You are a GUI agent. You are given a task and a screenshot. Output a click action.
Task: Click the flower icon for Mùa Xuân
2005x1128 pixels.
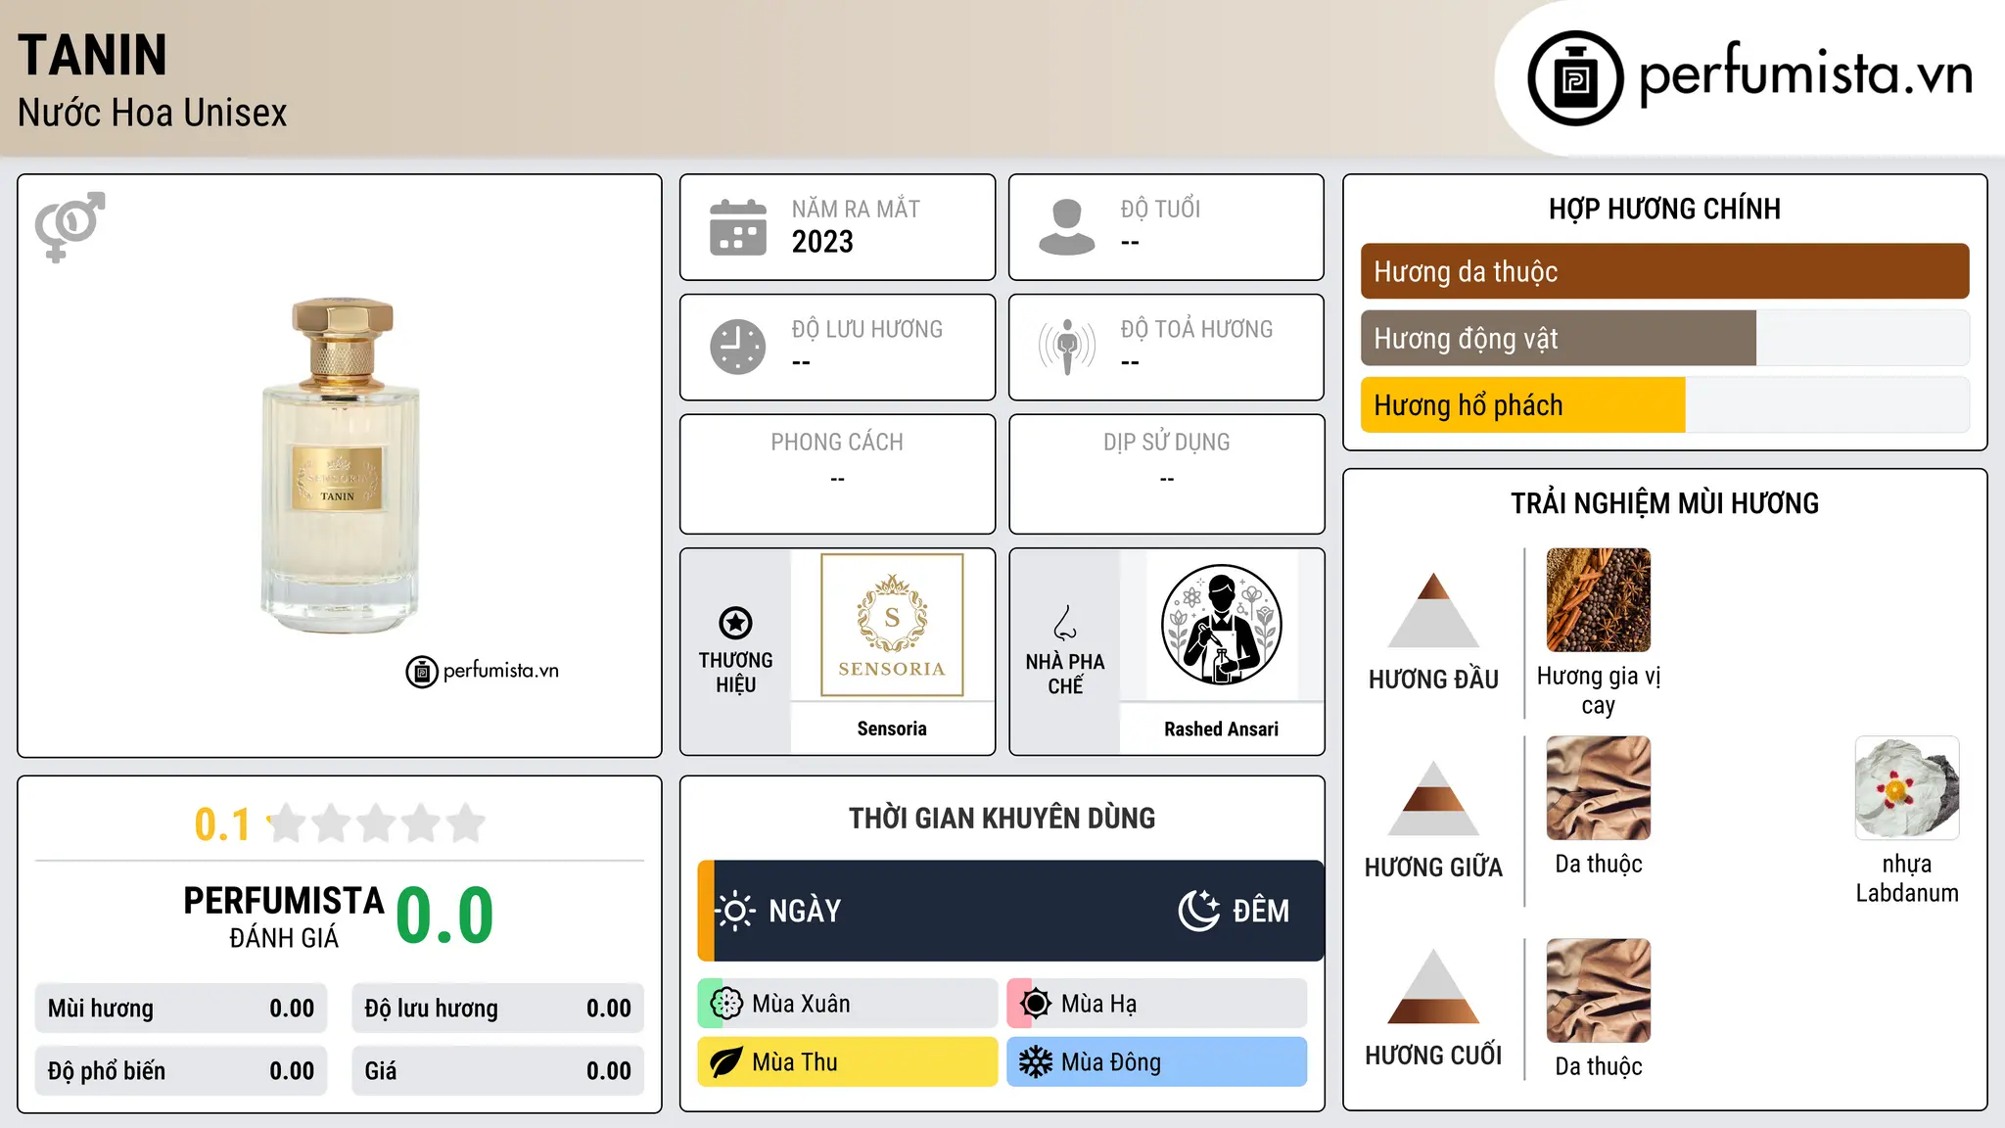726,1004
